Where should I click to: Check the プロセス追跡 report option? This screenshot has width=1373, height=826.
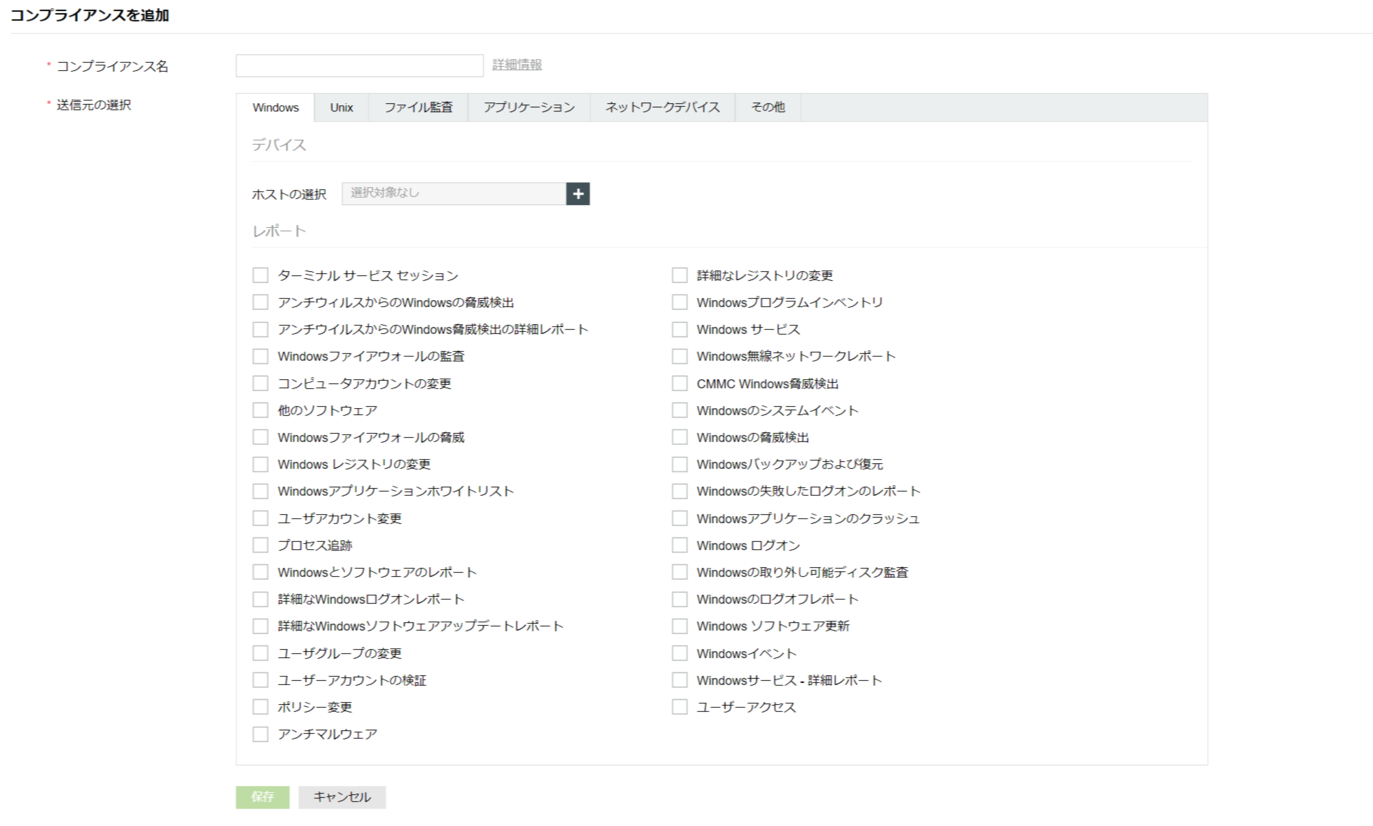tap(260, 545)
